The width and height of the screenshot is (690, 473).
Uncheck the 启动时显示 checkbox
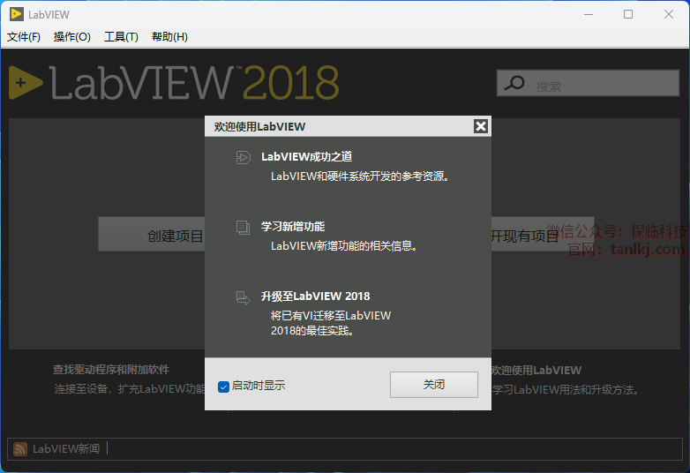(223, 387)
